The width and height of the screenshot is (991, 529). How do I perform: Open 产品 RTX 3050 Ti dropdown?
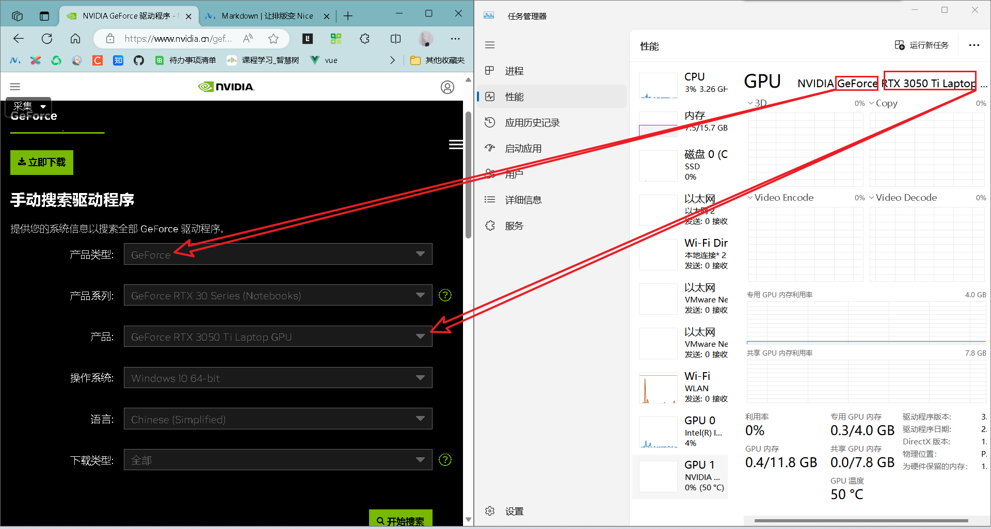pos(278,336)
